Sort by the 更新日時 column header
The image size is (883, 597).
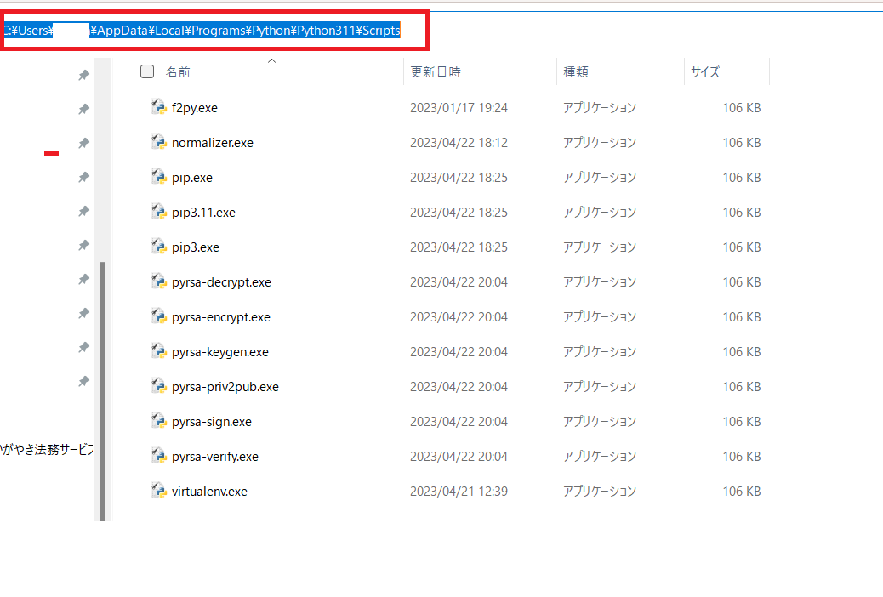[x=436, y=72]
